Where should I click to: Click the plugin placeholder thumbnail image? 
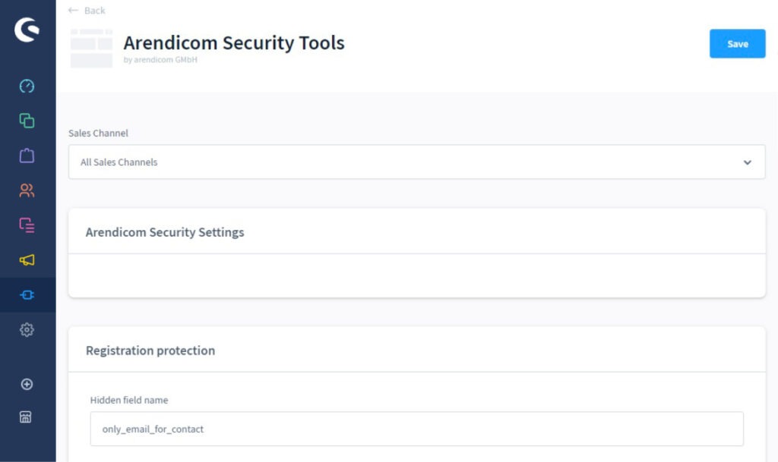click(91, 48)
